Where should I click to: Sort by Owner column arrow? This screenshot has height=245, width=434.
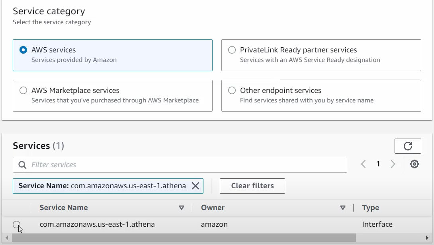pos(343,208)
